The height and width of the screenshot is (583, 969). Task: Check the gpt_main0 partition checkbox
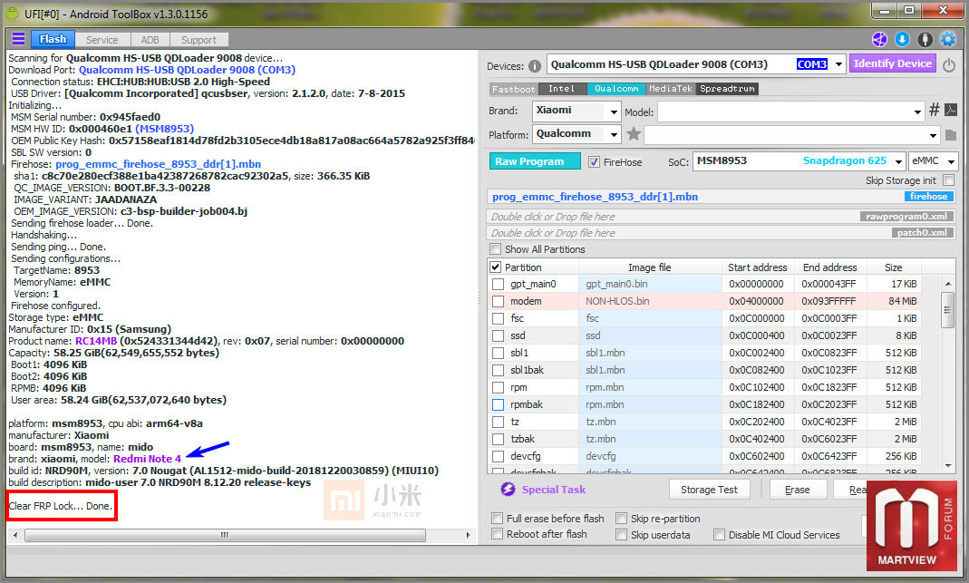498,284
